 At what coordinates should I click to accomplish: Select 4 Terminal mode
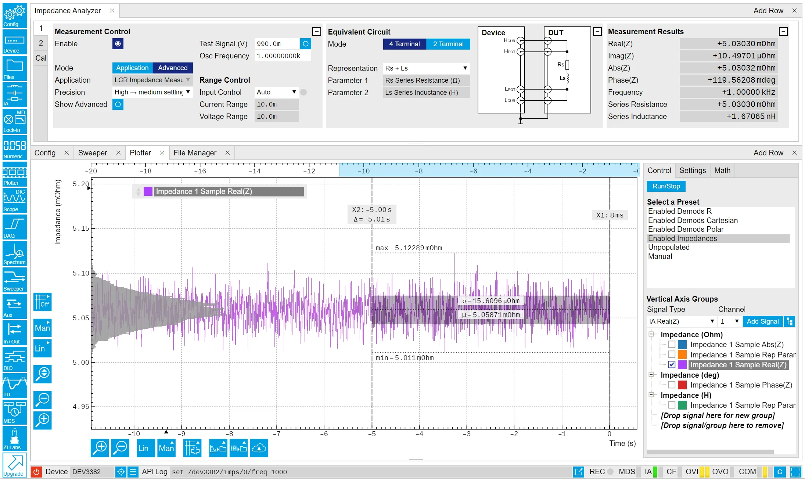[x=405, y=44]
